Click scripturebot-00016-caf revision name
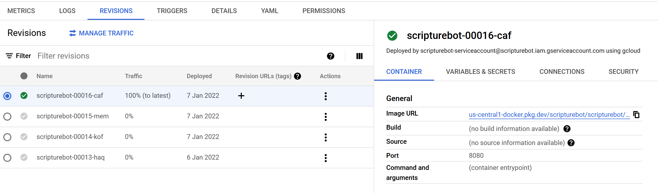Viewport: 658px width, 193px height. coord(70,95)
